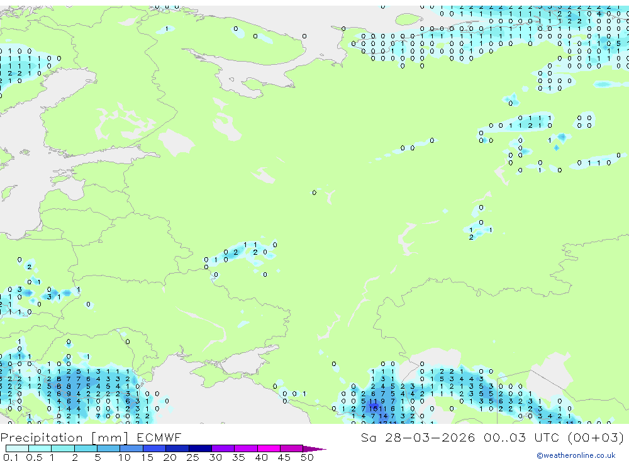Image resolution: width=629 pixels, height=461 pixels.
Task: Click the '0.1' legend scale label
Action: [11, 457]
